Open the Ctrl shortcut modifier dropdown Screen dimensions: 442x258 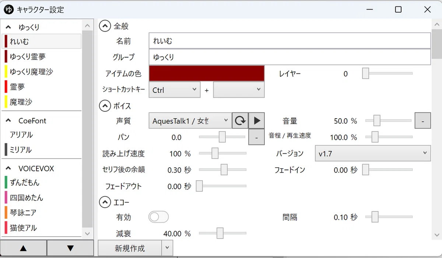pos(175,90)
